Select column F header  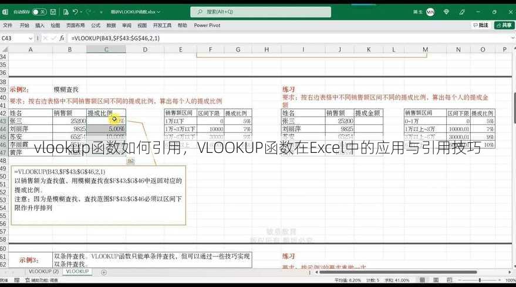(x=210, y=50)
